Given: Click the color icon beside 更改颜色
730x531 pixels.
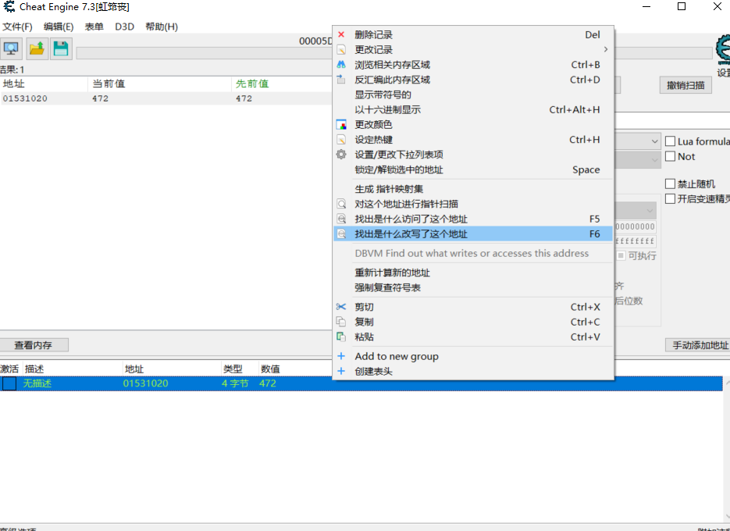Looking at the screenshot, I should pyautogui.click(x=341, y=124).
